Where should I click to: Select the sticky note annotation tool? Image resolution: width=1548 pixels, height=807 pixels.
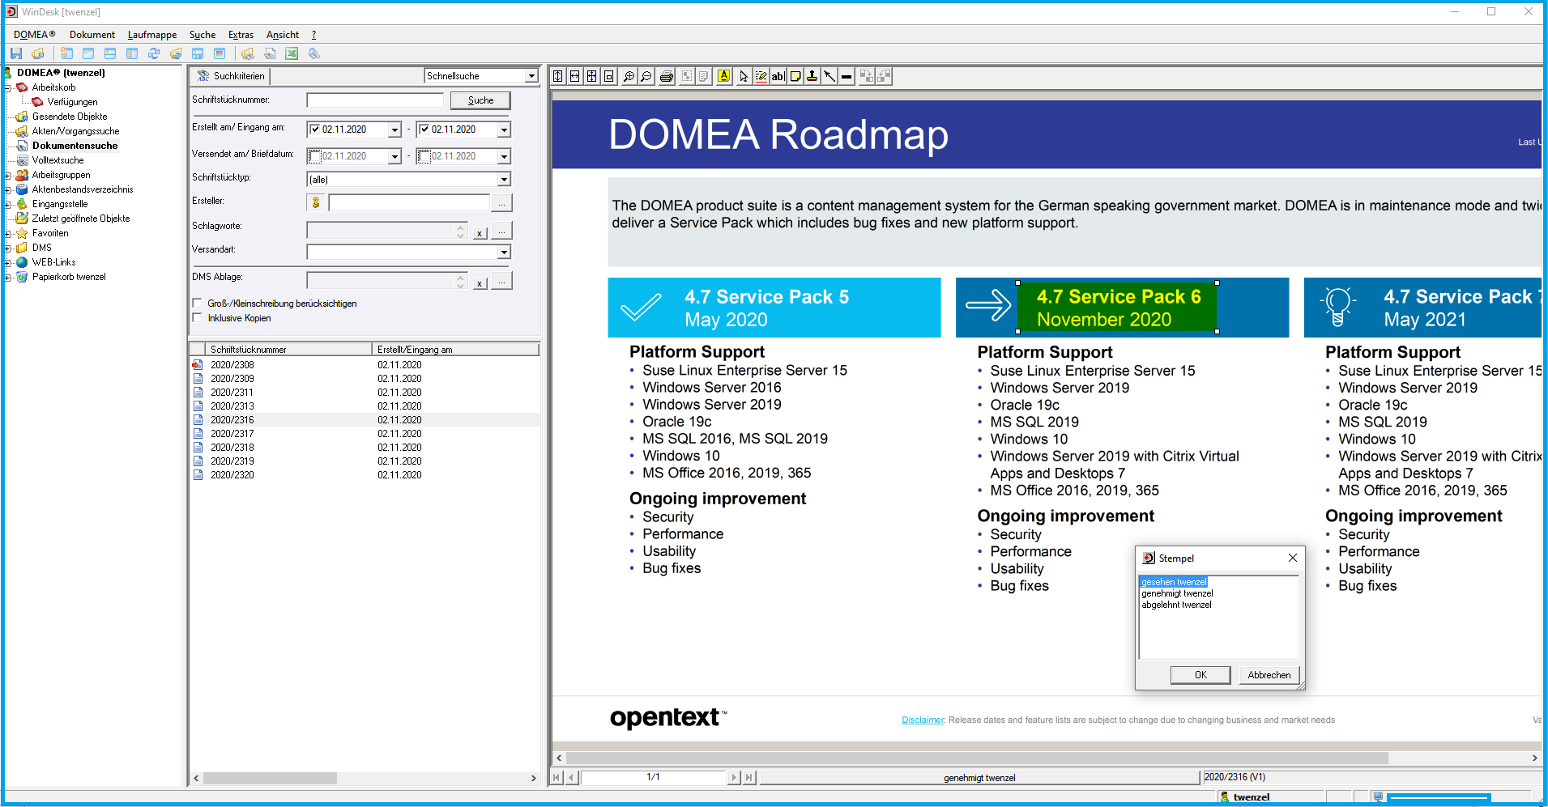coord(795,77)
